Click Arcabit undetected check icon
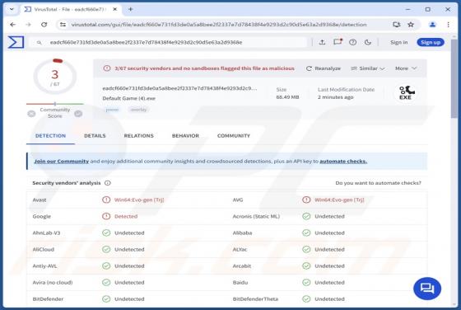Screen dimensions: 461x310 (306, 265)
